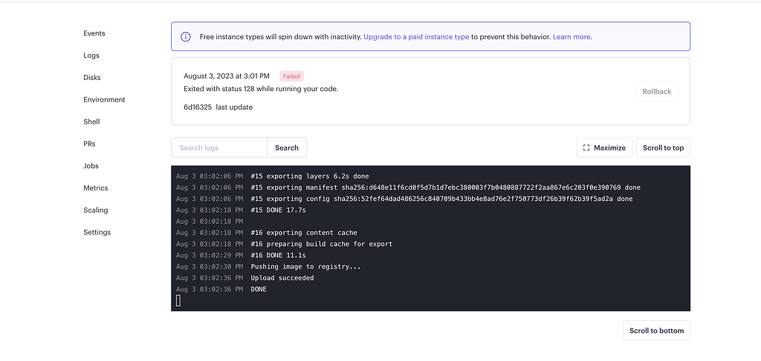Open the Logs sidebar item
761x361 pixels.
coord(91,56)
